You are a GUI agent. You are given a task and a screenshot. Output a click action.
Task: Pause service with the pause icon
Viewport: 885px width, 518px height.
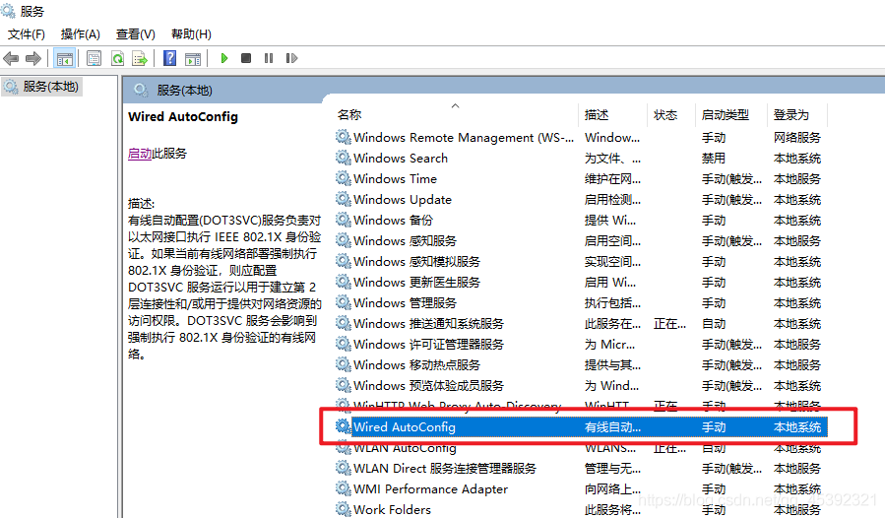click(269, 58)
